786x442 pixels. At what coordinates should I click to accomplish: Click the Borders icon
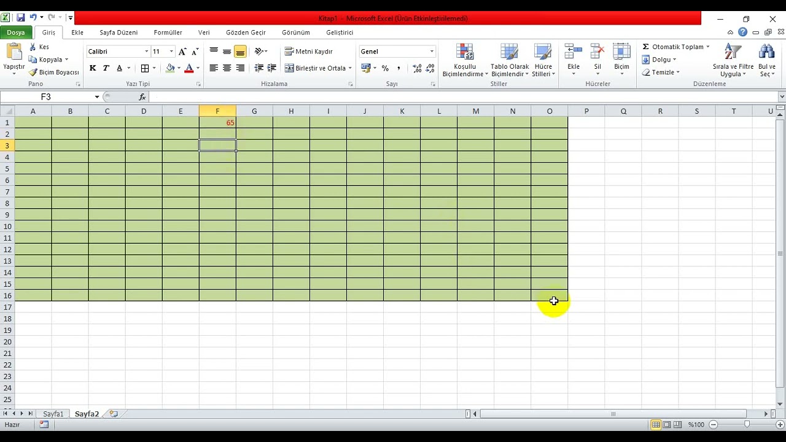coord(145,68)
